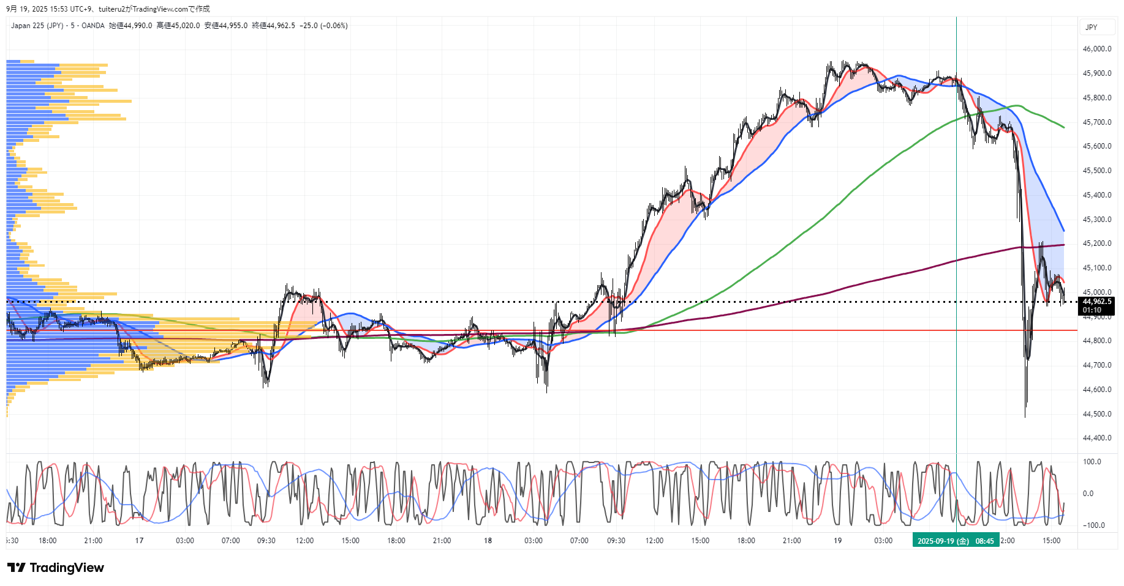Select date marker 17 on time axis
This screenshot has width=1124, height=586.
139,541
